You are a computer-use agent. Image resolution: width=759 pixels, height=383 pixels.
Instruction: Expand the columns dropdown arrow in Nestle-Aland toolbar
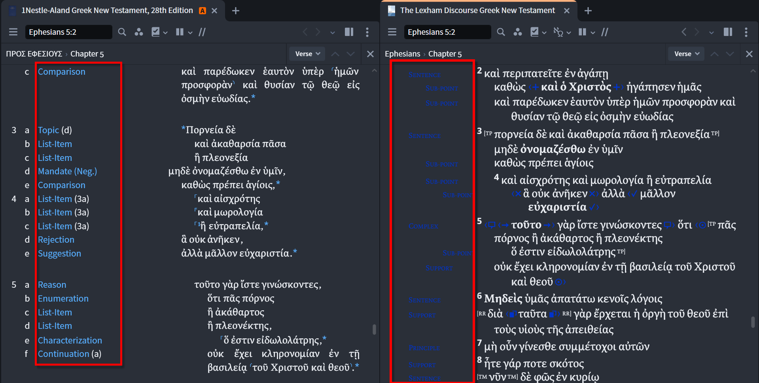point(190,32)
